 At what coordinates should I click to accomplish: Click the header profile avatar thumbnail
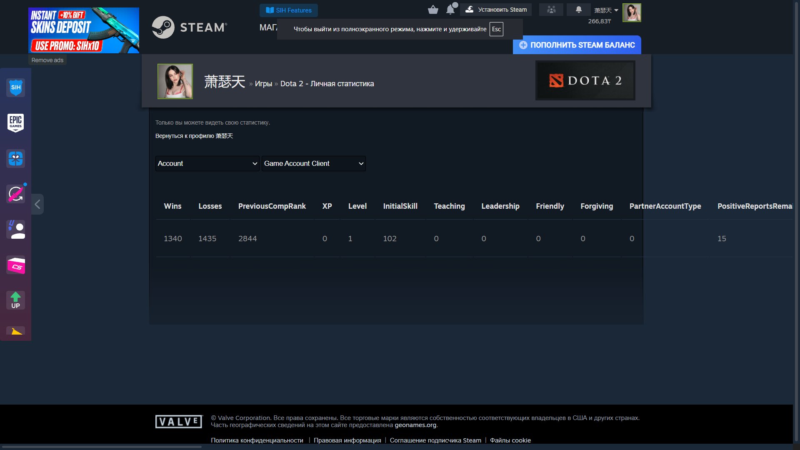point(632,12)
